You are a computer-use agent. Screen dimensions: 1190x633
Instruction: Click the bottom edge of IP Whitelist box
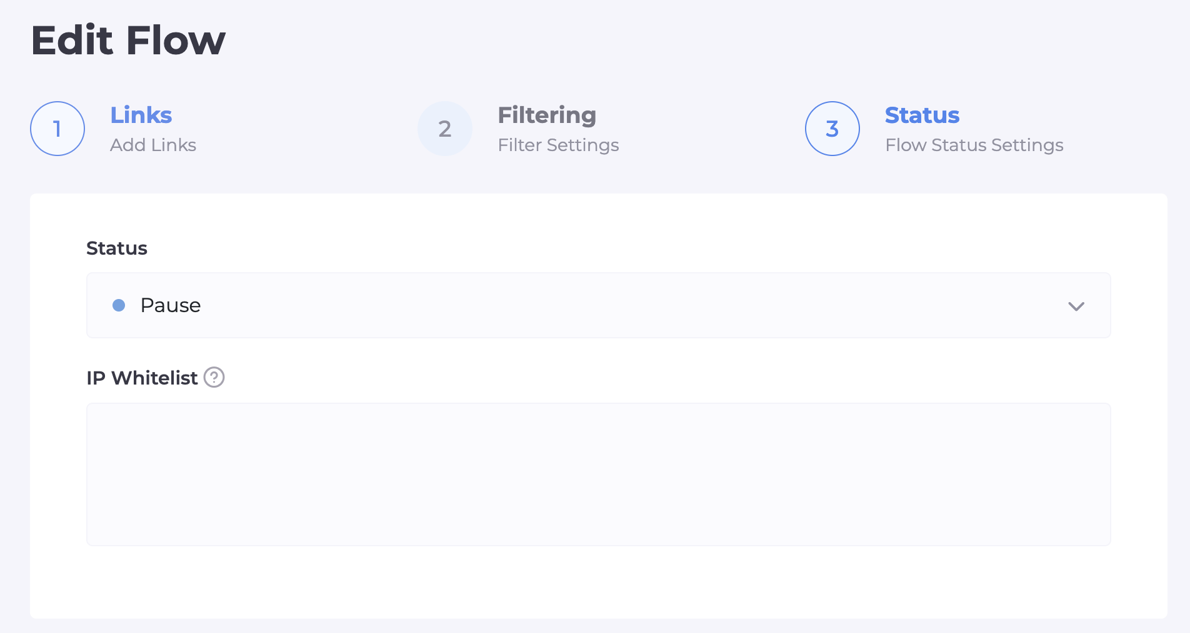[x=598, y=545]
